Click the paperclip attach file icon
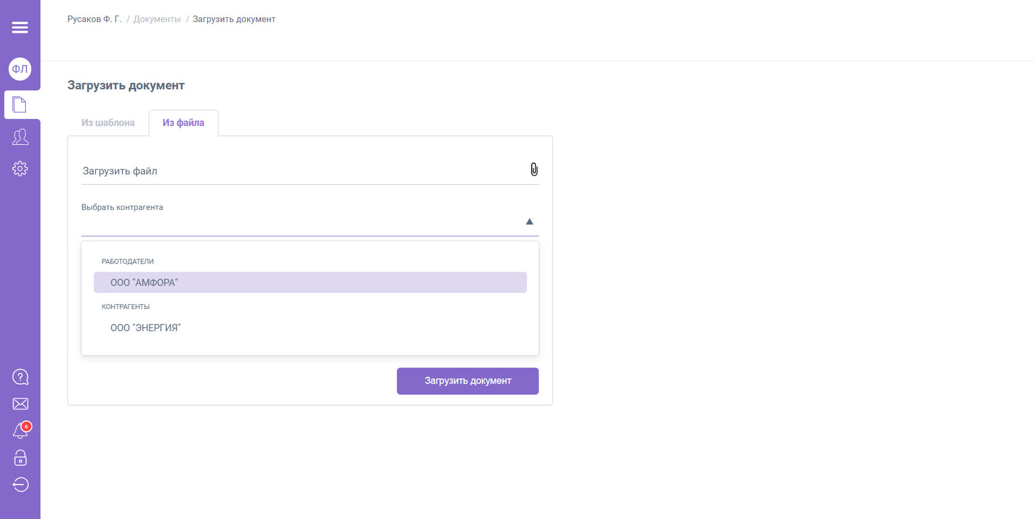This screenshot has width=1035, height=519. point(534,170)
